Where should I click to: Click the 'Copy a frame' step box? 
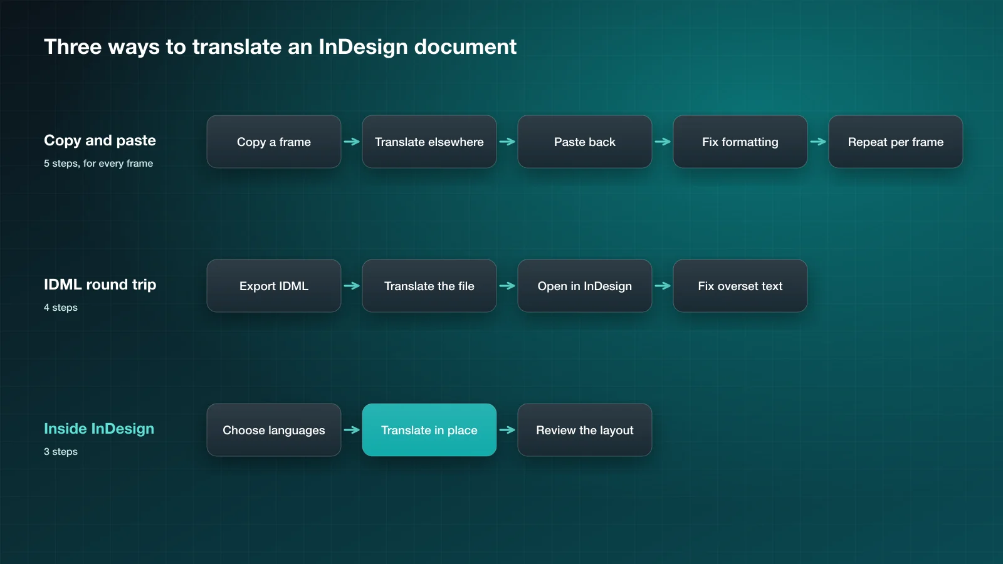pyautogui.click(x=274, y=142)
